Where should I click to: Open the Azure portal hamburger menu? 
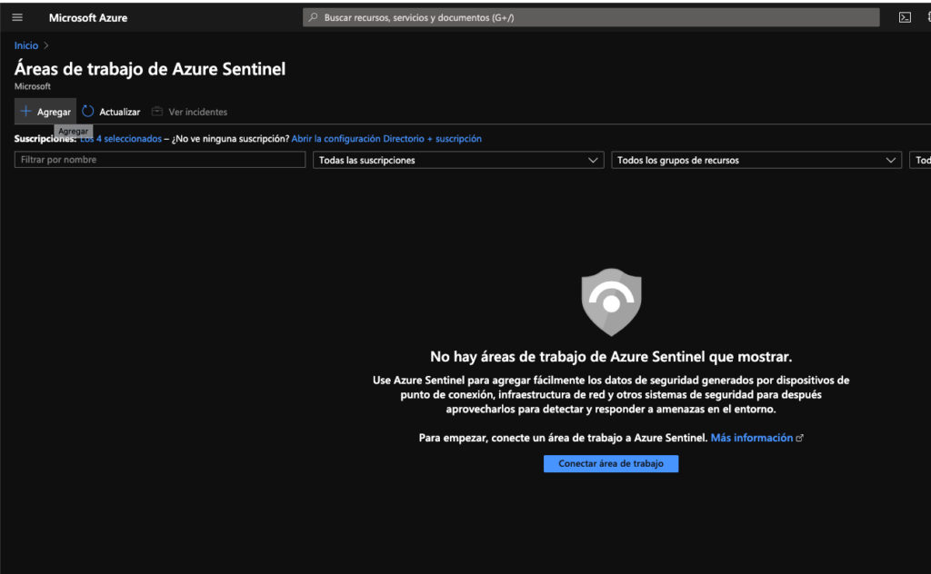click(x=17, y=17)
